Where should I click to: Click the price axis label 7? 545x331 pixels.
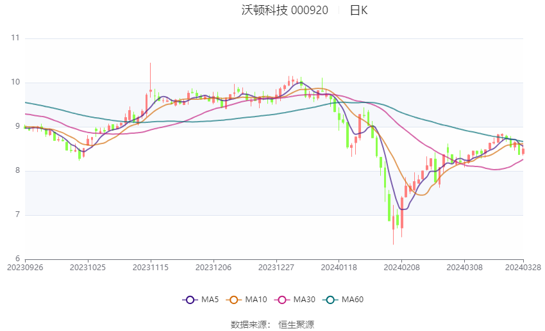[17, 214]
